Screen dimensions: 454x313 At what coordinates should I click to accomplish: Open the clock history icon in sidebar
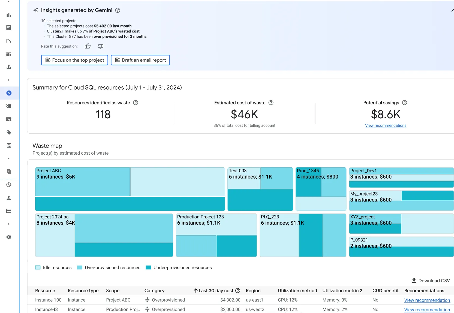pos(9,185)
